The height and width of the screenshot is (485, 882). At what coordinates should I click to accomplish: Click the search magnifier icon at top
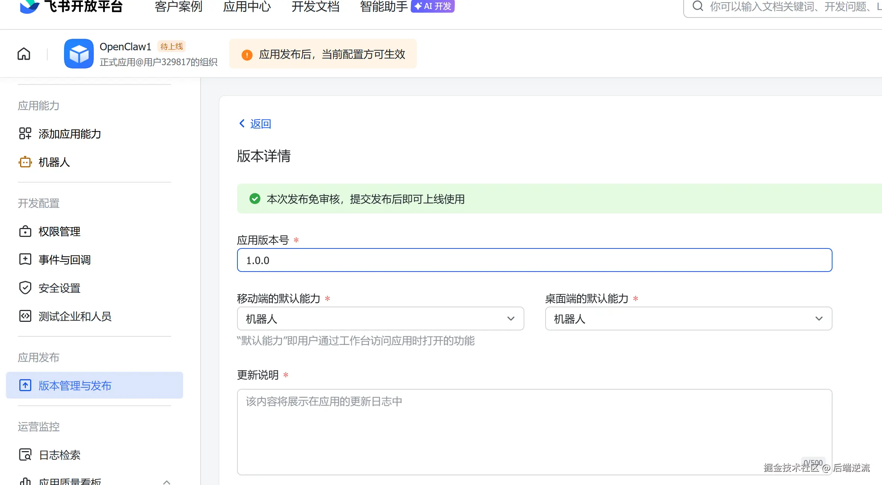coord(698,6)
